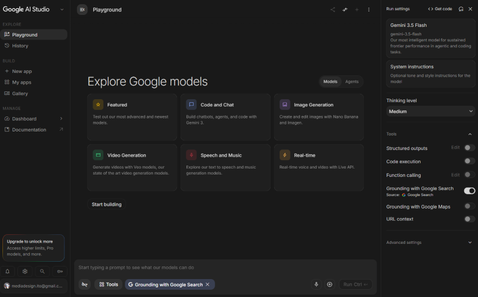Click the compare mode sparkle icon
The height and width of the screenshot is (297, 478).
tap(345, 10)
